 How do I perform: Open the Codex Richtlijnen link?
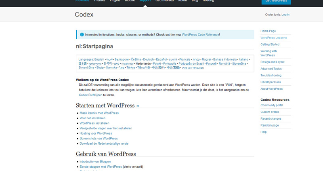point(90,95)
